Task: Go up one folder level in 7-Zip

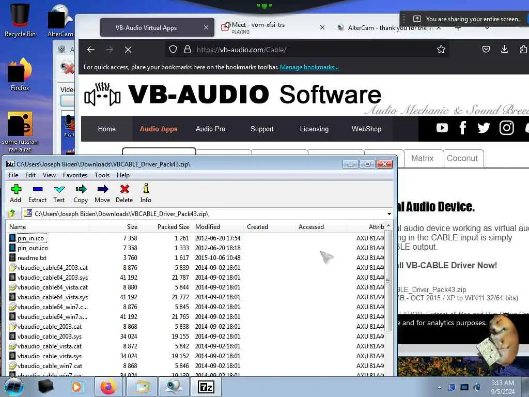Action: click(x=12, y=213)
